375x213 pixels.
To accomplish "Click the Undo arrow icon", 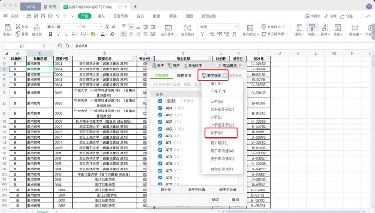I will click(57, 16).
